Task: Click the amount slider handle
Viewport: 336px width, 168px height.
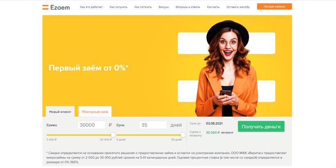Action: [x=113, y=135]
